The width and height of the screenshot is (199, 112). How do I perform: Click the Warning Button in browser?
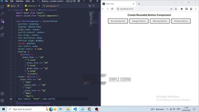[x=160, y=21]
